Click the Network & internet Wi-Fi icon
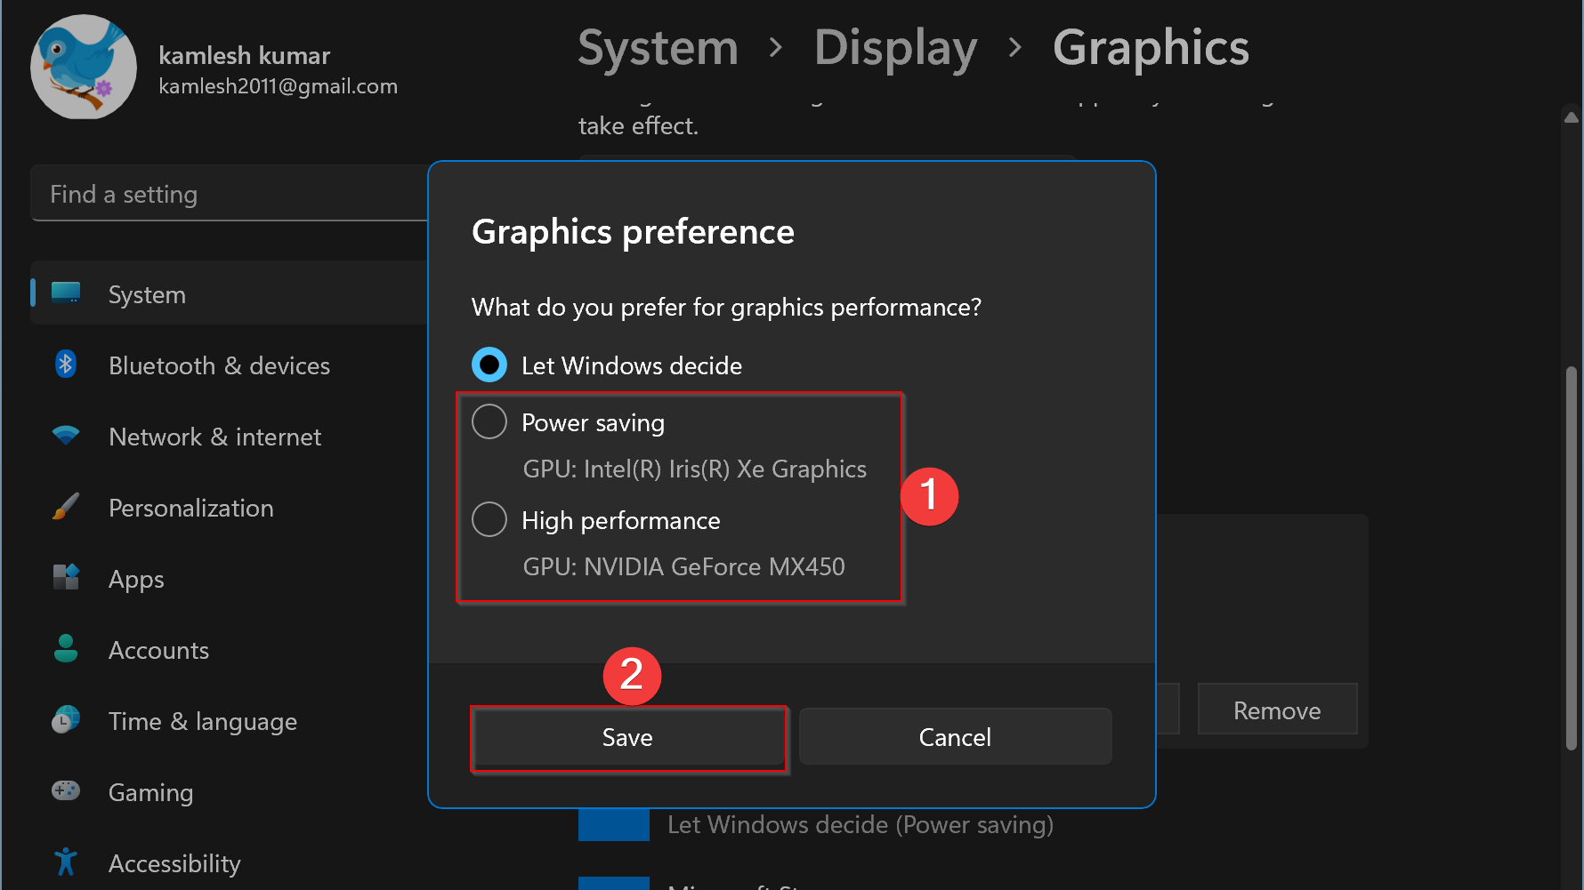 tap(66, 436)
